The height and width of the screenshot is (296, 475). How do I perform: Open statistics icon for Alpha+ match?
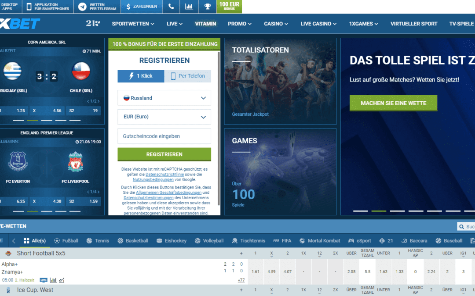click(53, 280)
